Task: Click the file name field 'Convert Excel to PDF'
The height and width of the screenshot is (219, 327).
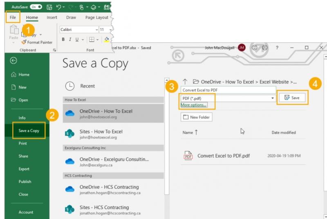Action: [228, 90]
